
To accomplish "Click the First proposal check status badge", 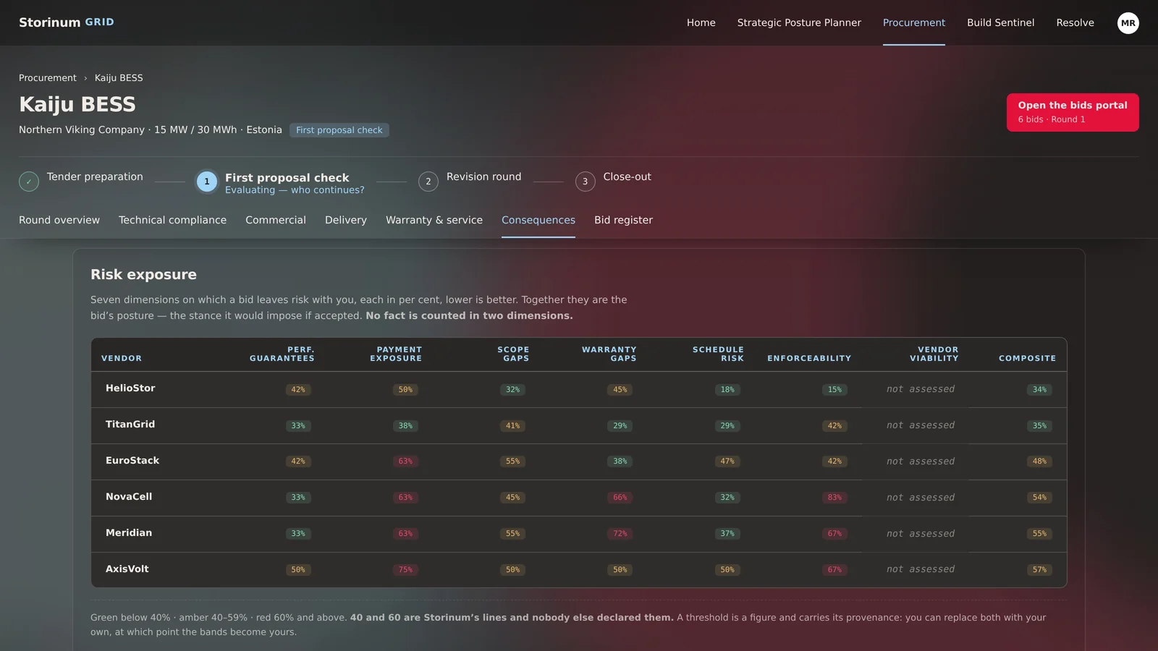I will click(x=339, y=130).
